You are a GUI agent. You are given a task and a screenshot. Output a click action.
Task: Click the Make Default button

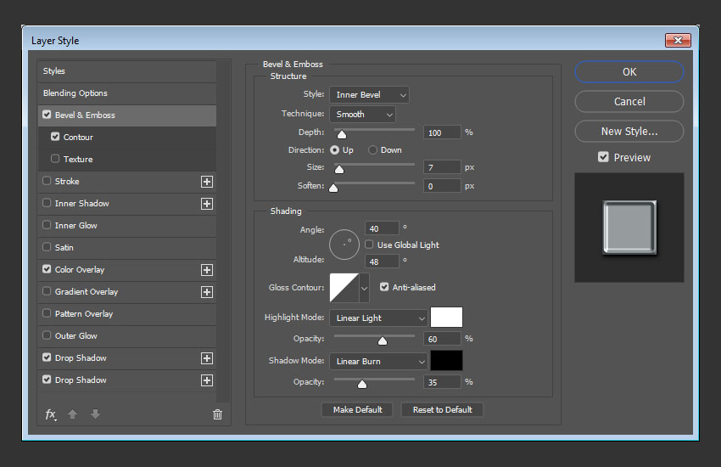click(x=357, y=410)
